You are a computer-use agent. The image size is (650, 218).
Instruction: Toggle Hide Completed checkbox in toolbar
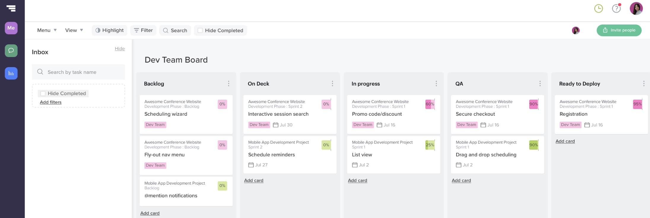(200, 30)
